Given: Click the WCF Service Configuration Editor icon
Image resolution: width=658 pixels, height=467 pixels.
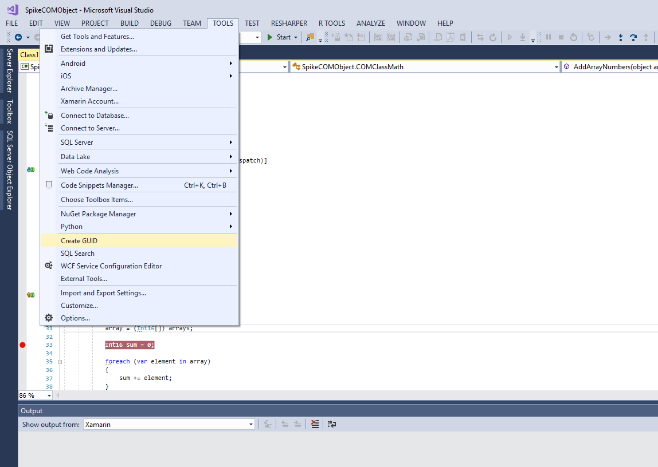Looking at the screenshot, I should (49, 266).
